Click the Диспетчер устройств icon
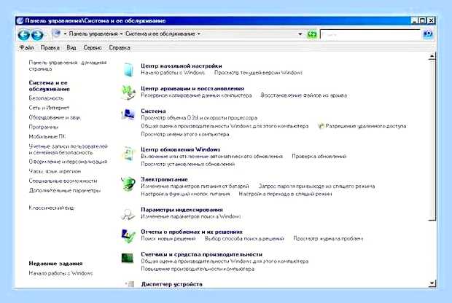452x303 pixels. (x=130, y=284)
